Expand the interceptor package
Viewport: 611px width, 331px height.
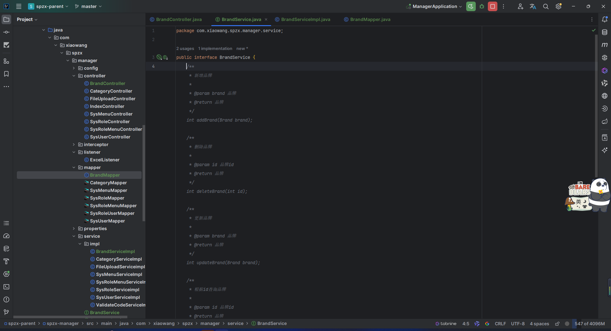(x=74, y=144)
